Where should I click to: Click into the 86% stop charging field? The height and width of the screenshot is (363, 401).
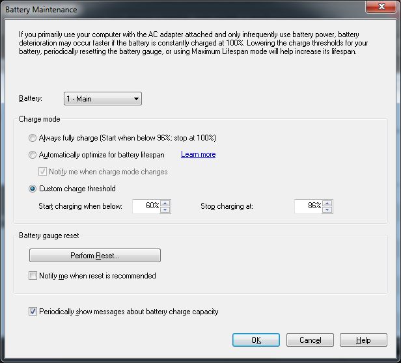[309, 206]
